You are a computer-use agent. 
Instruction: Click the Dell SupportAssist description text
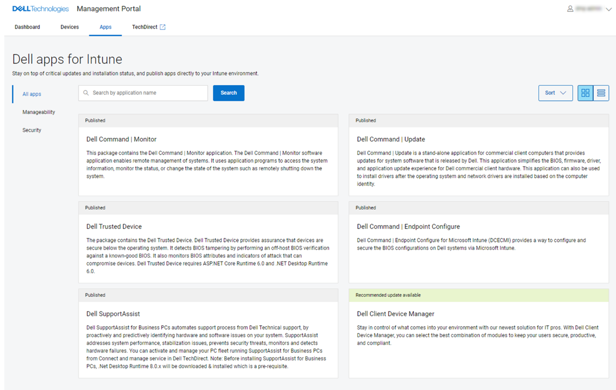click(x=206, y=347)
